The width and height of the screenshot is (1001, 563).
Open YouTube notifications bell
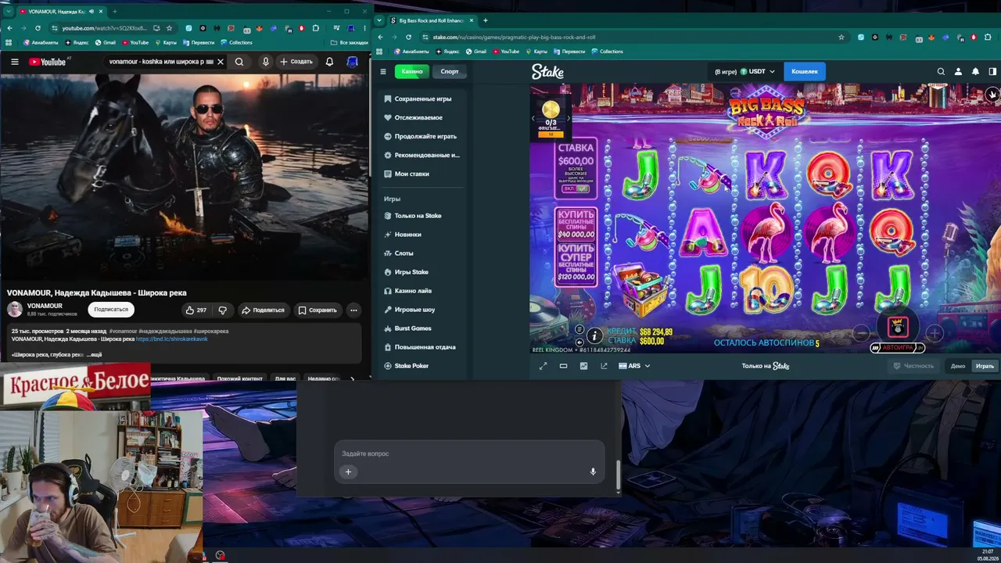329,62
